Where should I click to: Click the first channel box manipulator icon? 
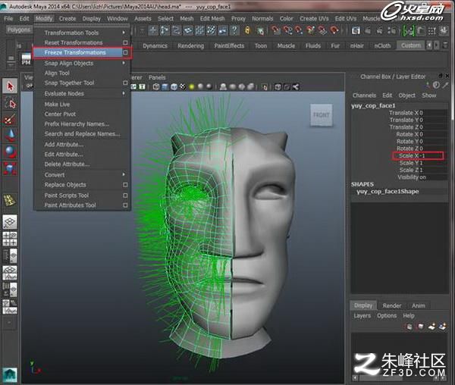[428, 85]
